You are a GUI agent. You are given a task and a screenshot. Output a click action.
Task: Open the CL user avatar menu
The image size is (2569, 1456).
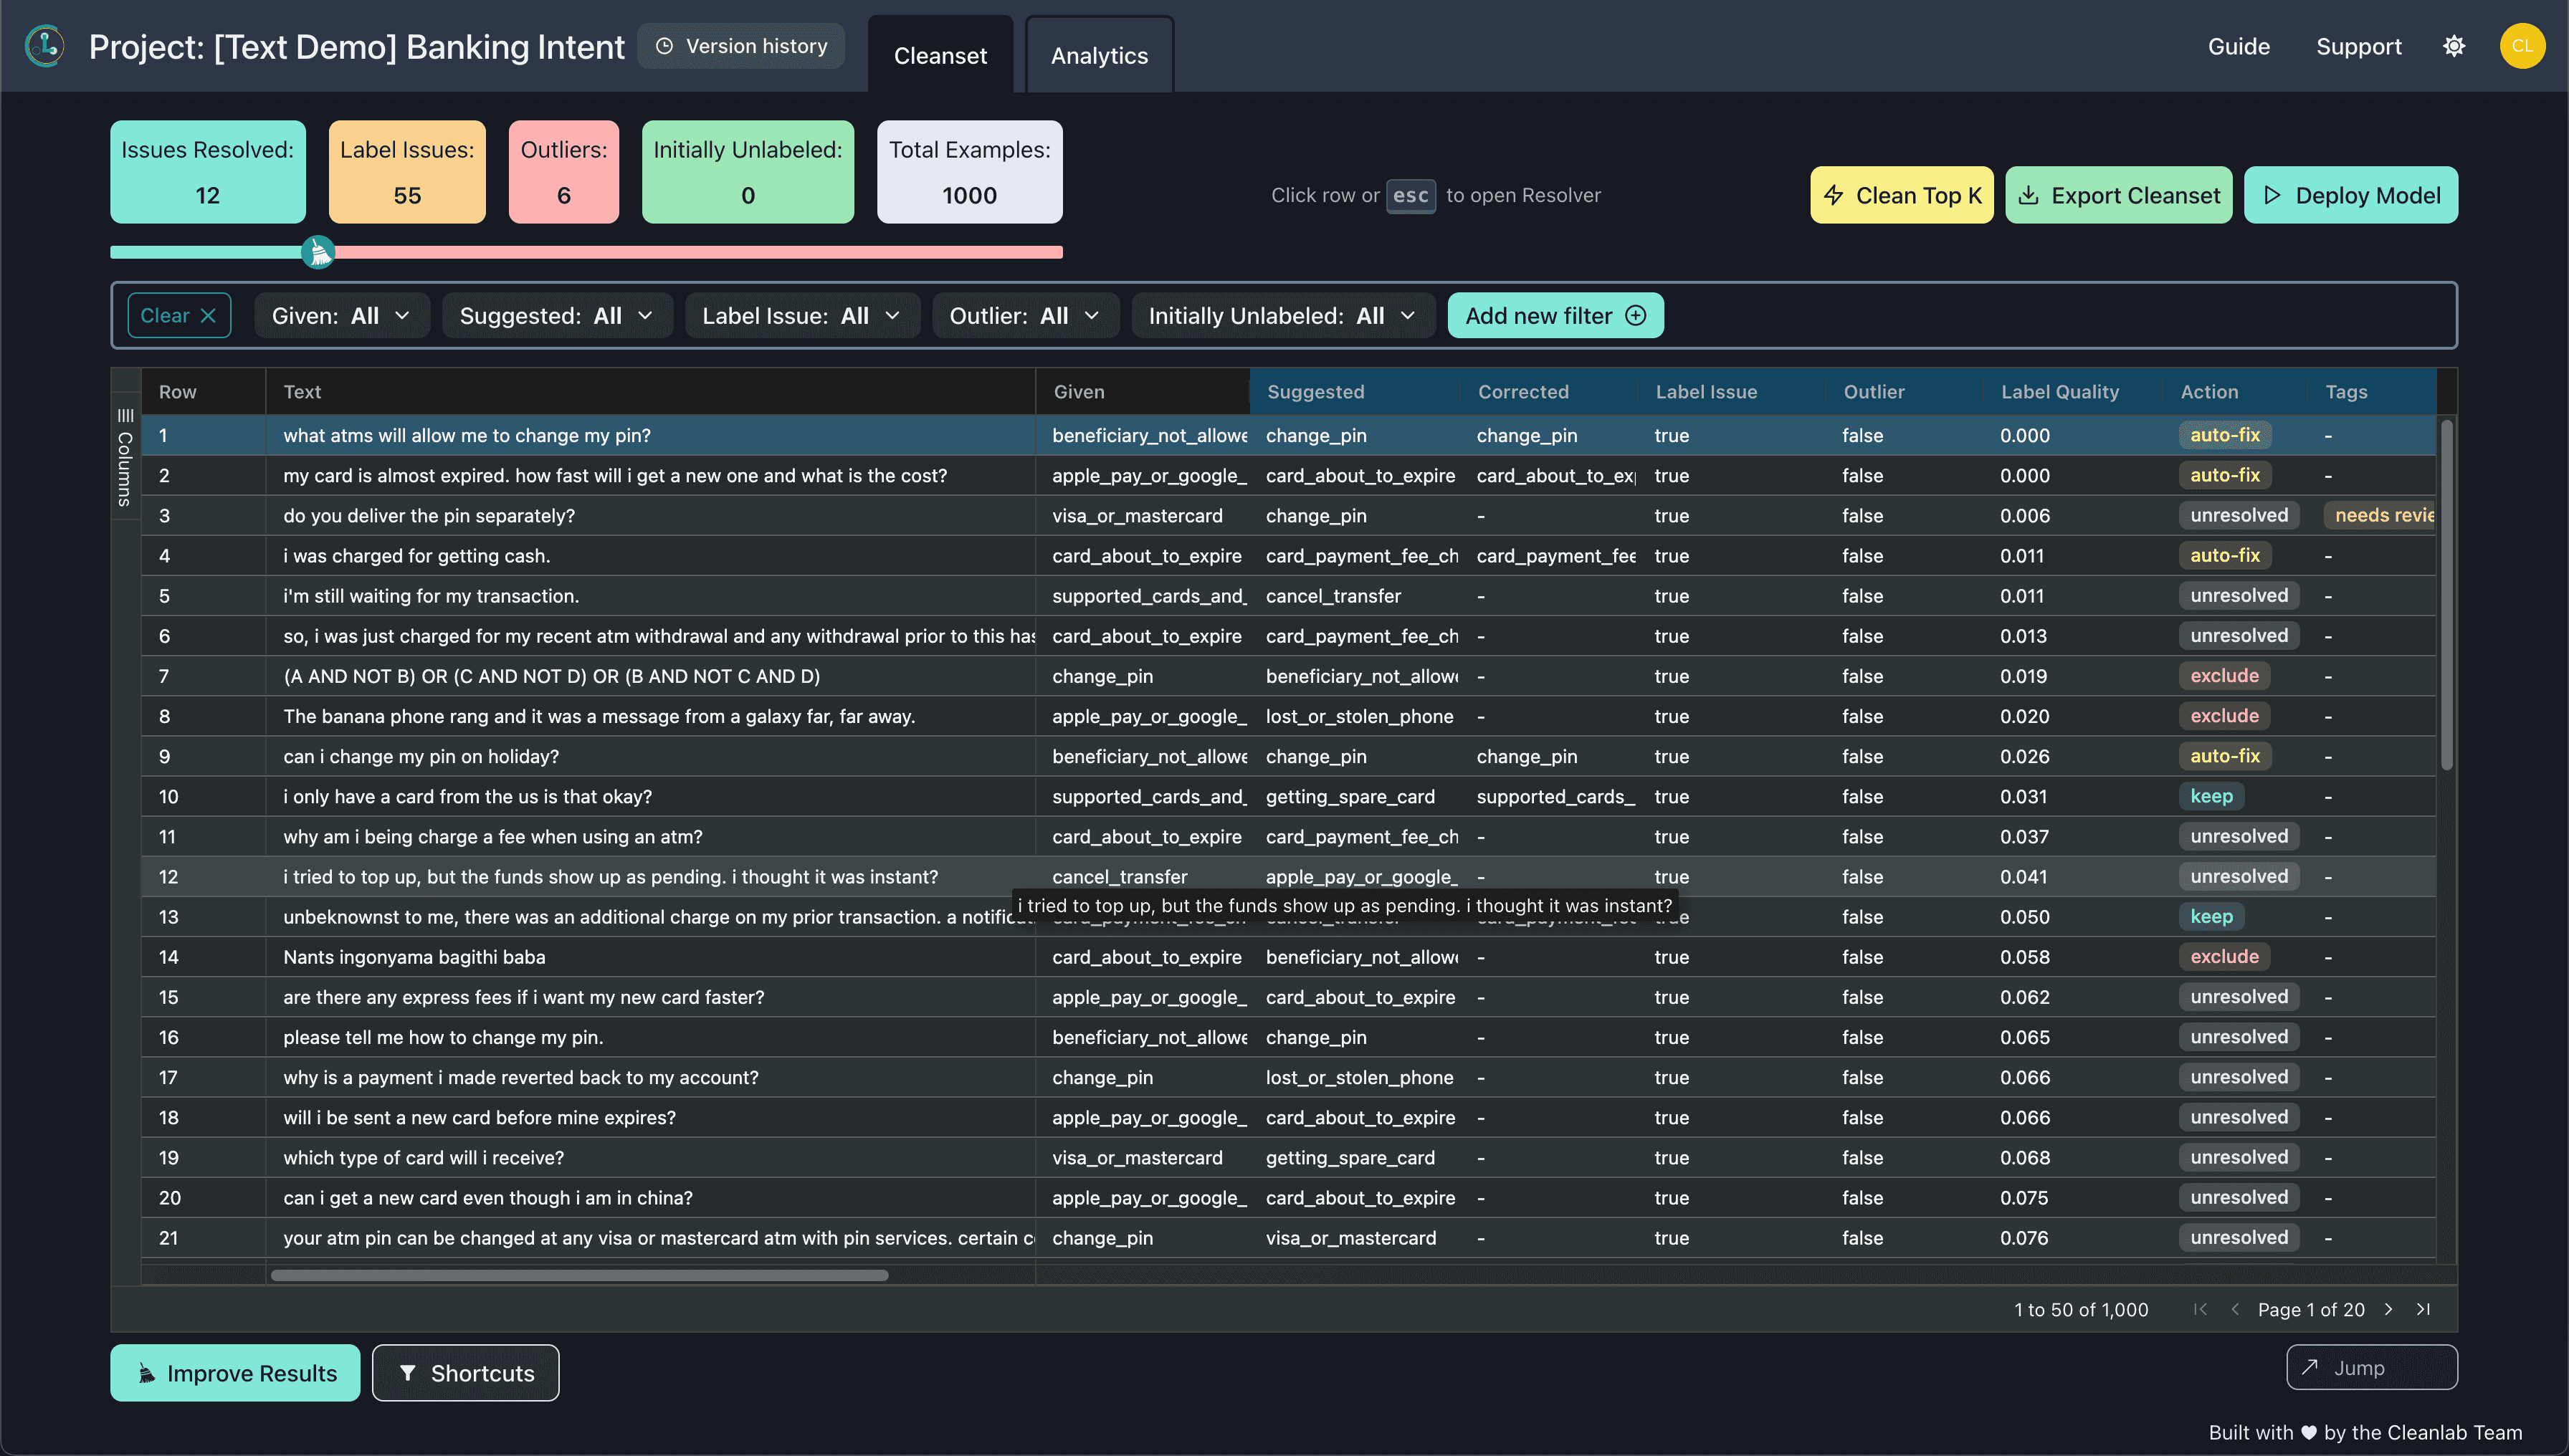(2521, 46)
